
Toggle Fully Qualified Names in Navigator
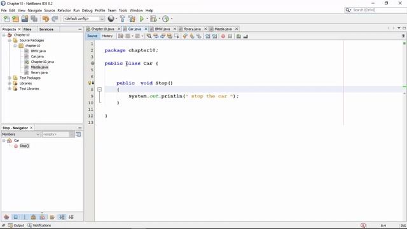(52, 217)
